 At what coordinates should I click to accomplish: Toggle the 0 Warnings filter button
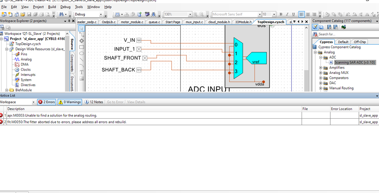pos(69,102)
